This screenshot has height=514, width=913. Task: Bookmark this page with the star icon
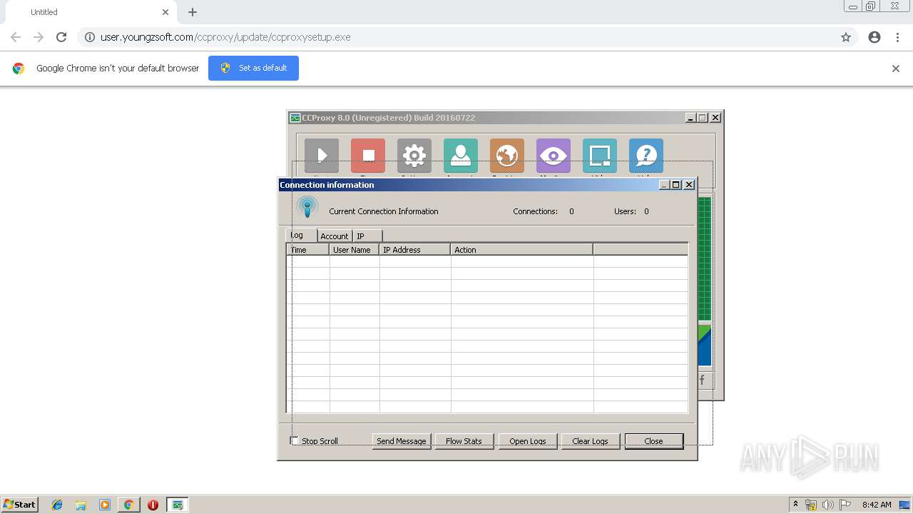846,37
